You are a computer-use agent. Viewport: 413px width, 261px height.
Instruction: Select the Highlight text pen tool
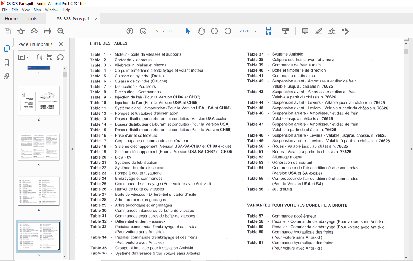tap(319, 31)
